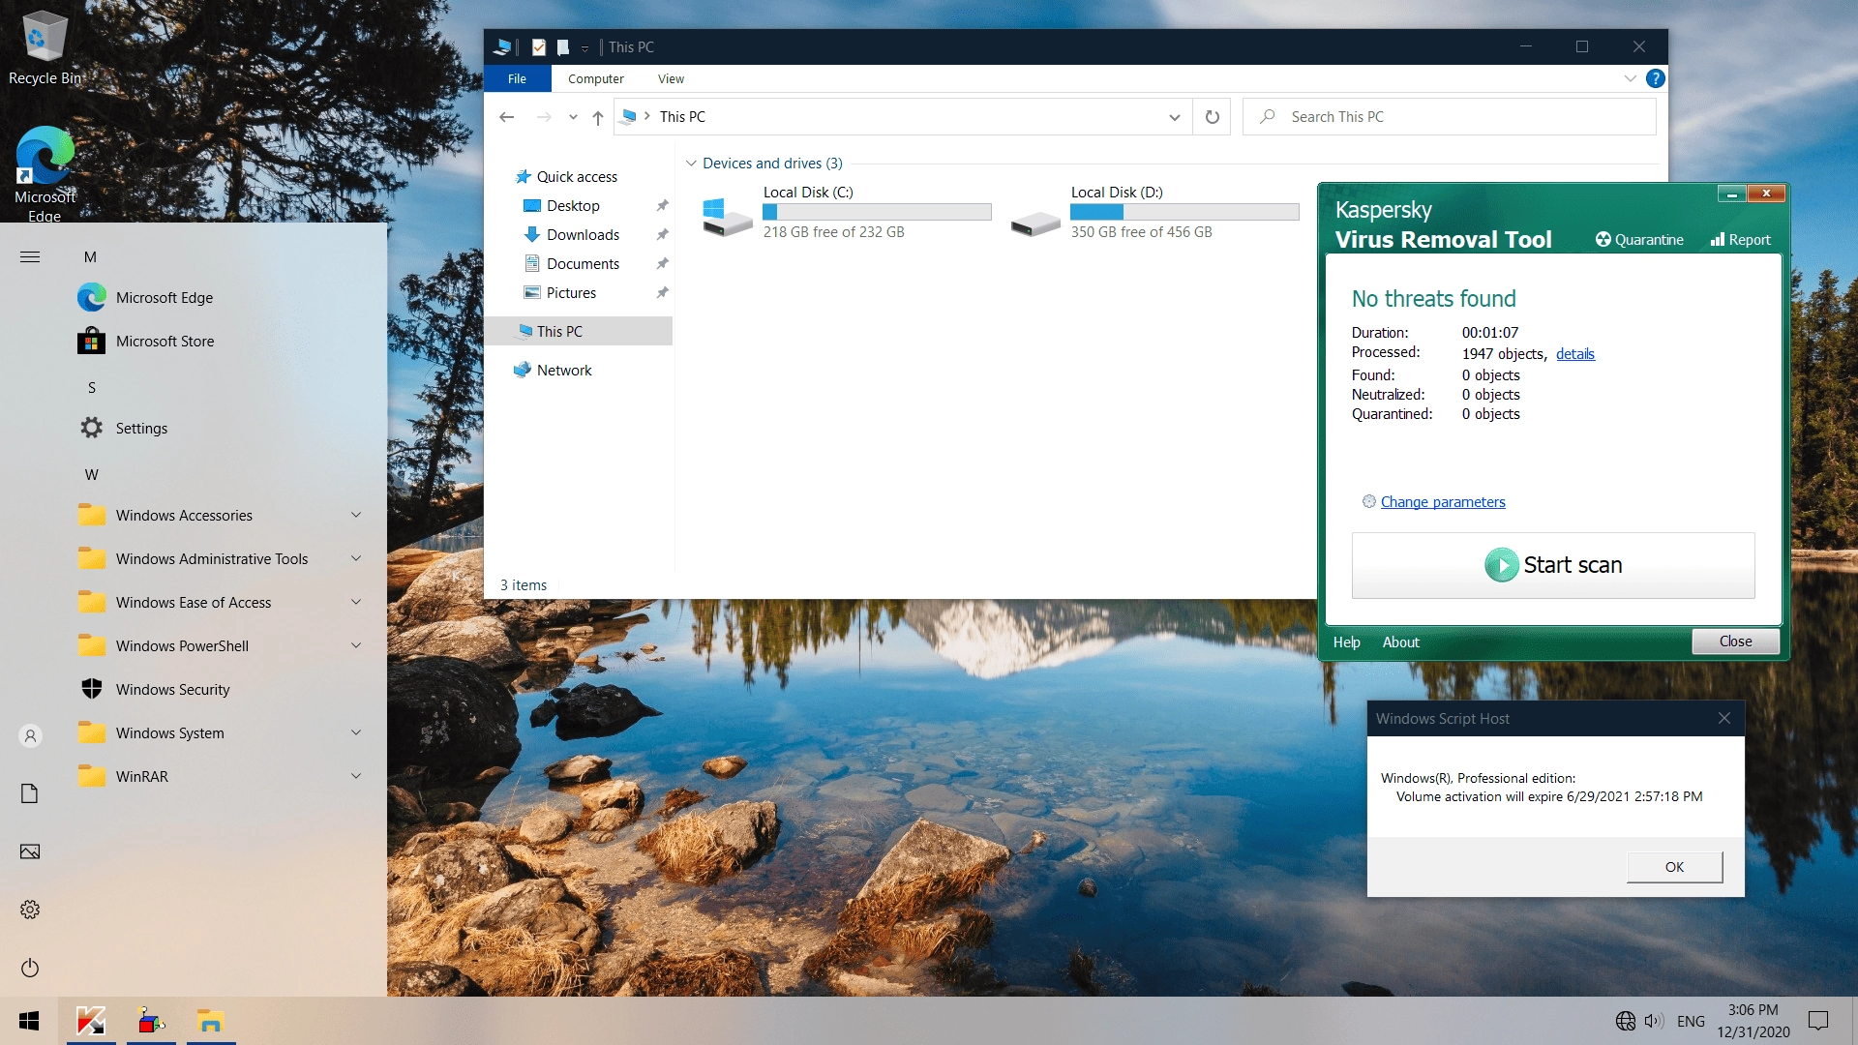Click the Explorer refresh button
Image resolution: width=1858 pixels, height=1045 pixels.
tap(1212, 116)
